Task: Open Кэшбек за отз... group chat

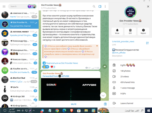Action: pos(19,71)
